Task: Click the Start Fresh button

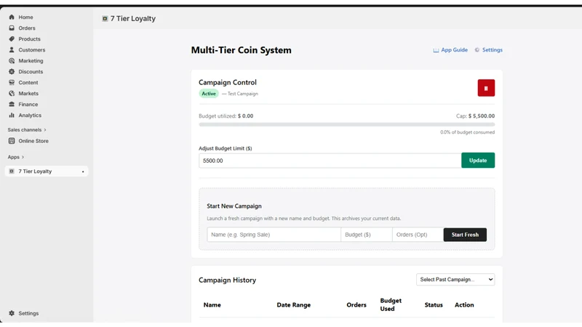Action: coord(465,235)
